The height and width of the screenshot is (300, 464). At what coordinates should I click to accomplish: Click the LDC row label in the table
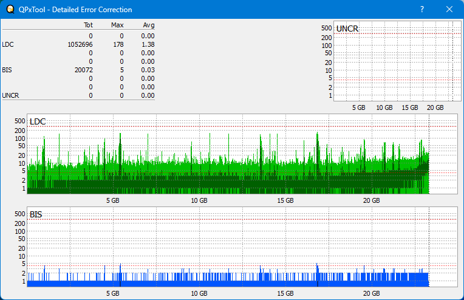8,44
